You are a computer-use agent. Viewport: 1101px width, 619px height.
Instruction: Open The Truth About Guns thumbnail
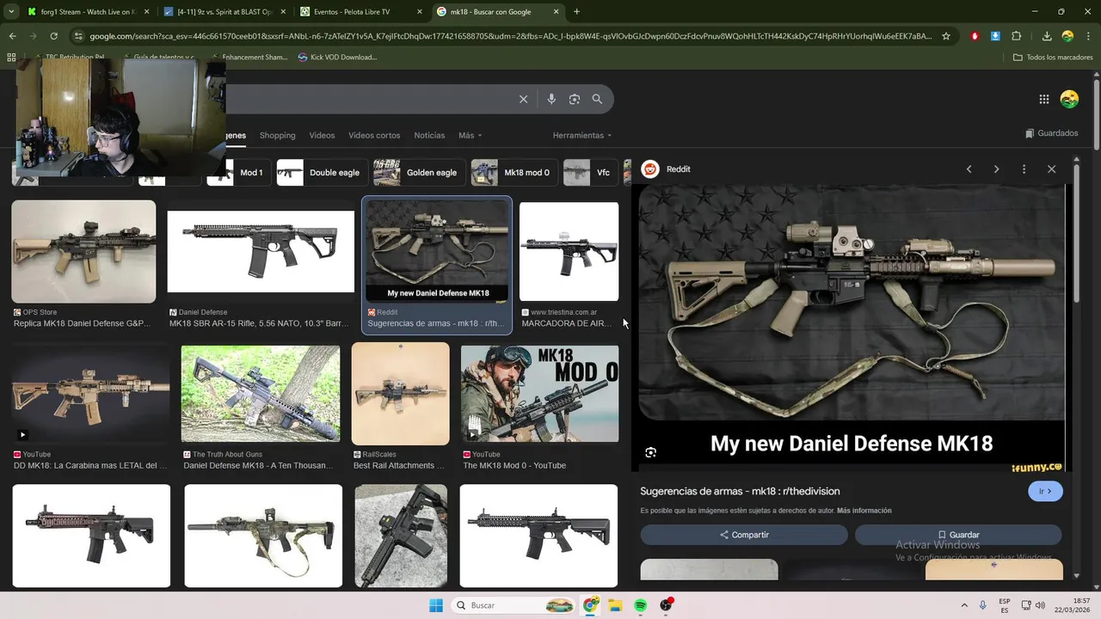[261, 394]
